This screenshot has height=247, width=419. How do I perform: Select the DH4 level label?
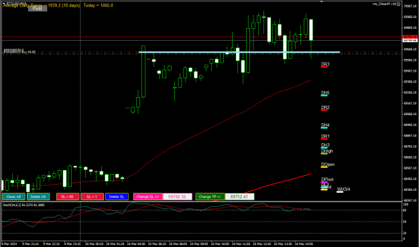click(x=325, y=125)
